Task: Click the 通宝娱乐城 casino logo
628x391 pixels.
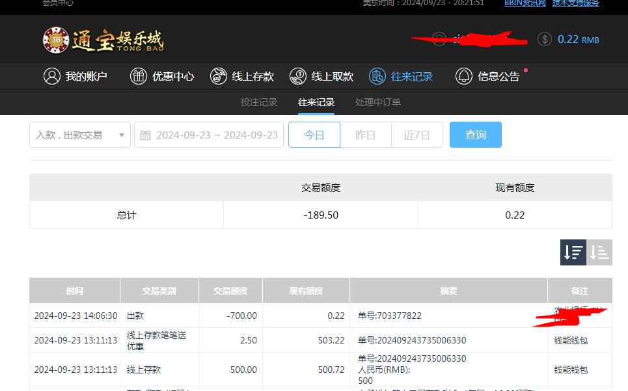Action: point(103,39)
